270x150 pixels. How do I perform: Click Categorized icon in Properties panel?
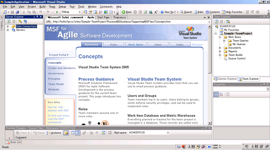216,94
